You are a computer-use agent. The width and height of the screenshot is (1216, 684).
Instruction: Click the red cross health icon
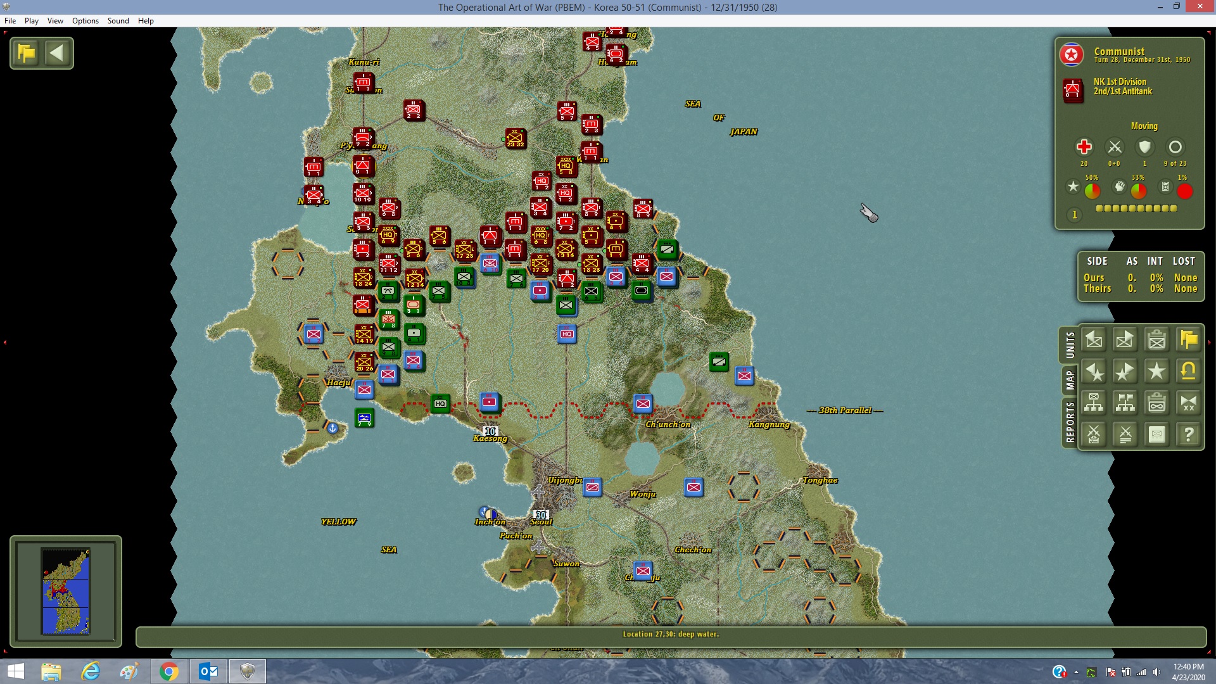[x=1084, y=147]
